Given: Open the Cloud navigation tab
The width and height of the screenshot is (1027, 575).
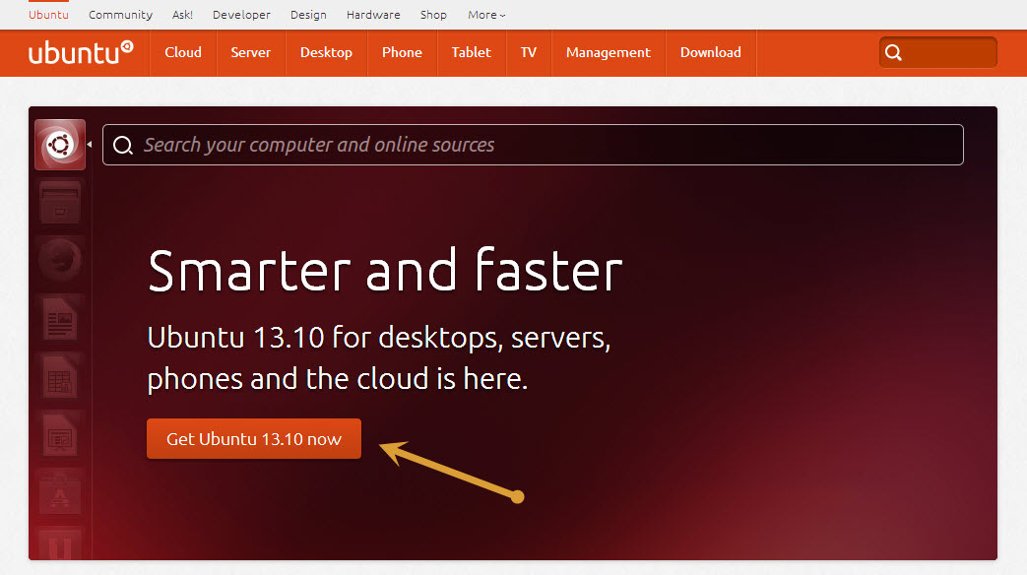Looking at the screenshot, I should (183, 52).
